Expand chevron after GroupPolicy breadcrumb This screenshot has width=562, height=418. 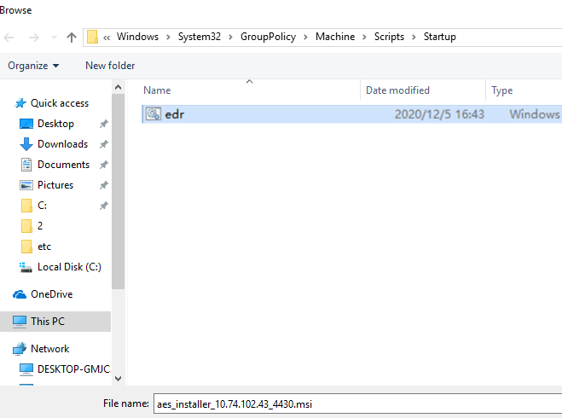point(305,37)
